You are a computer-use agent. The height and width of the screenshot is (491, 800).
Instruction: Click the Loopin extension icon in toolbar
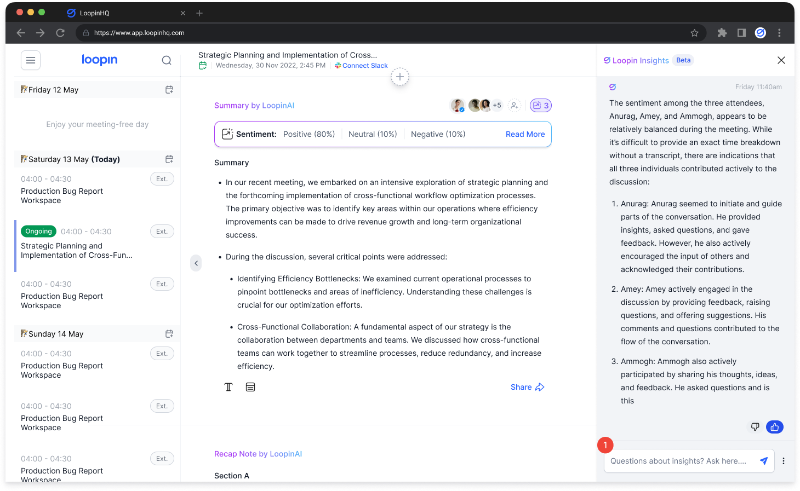[x=760, y=33]
